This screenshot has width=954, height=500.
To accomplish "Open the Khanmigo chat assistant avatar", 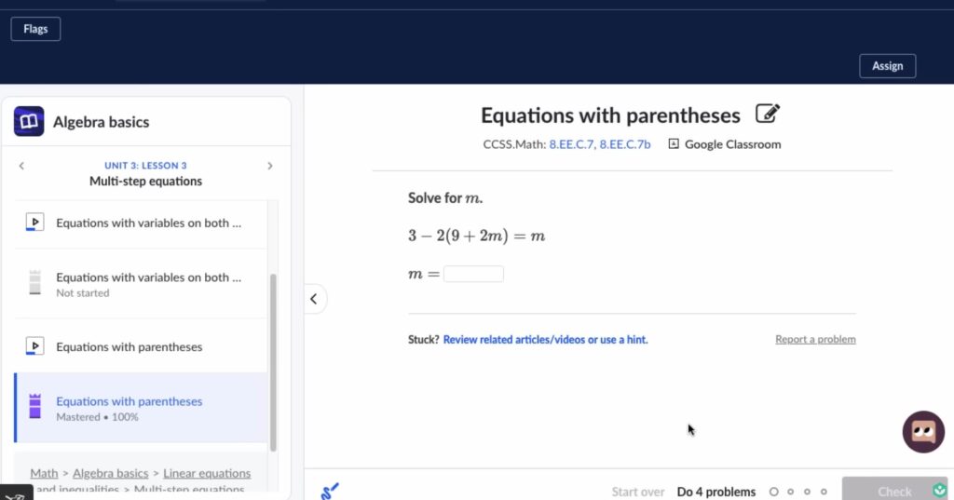I will 923,432.
